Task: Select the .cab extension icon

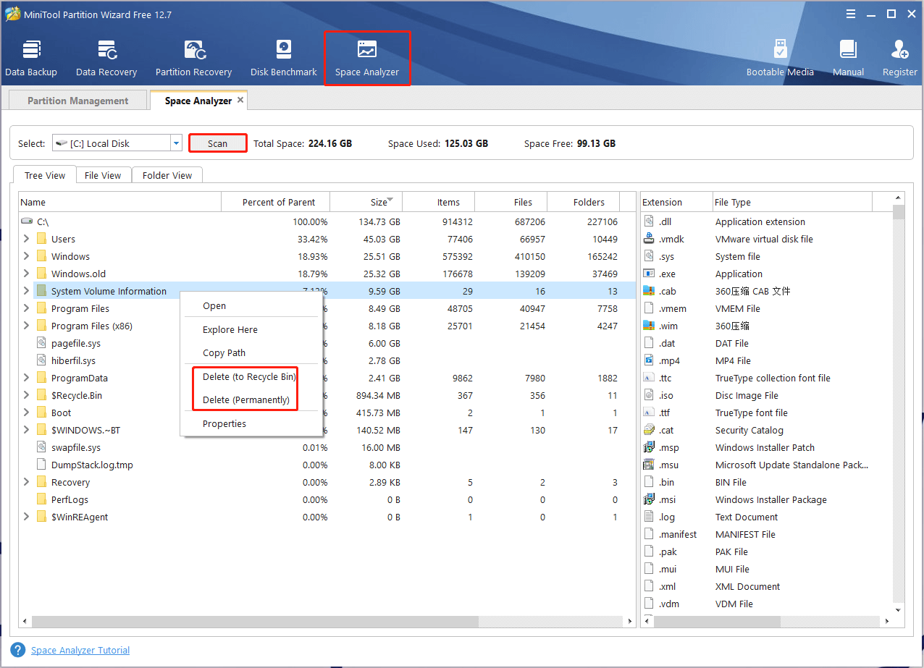Action: 648,291
